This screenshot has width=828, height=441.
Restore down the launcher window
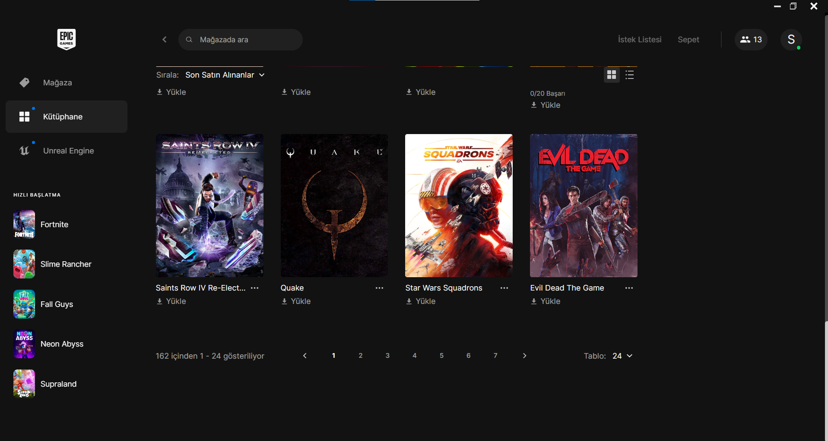pyautogui.click(x=793, y=6)
